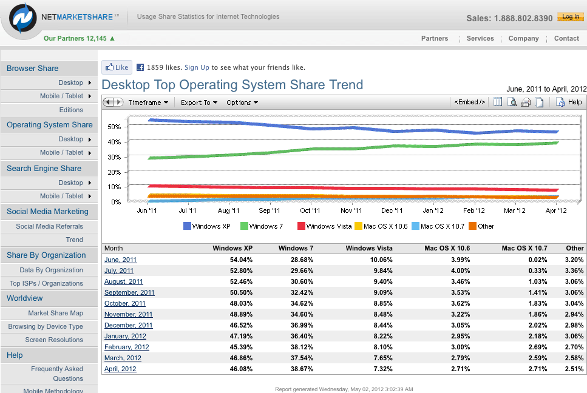Image resolution: width=587 pixels, height=393 pixels.
Task: Click the Windows XP blue legend swatch
Action: (187, 226)
